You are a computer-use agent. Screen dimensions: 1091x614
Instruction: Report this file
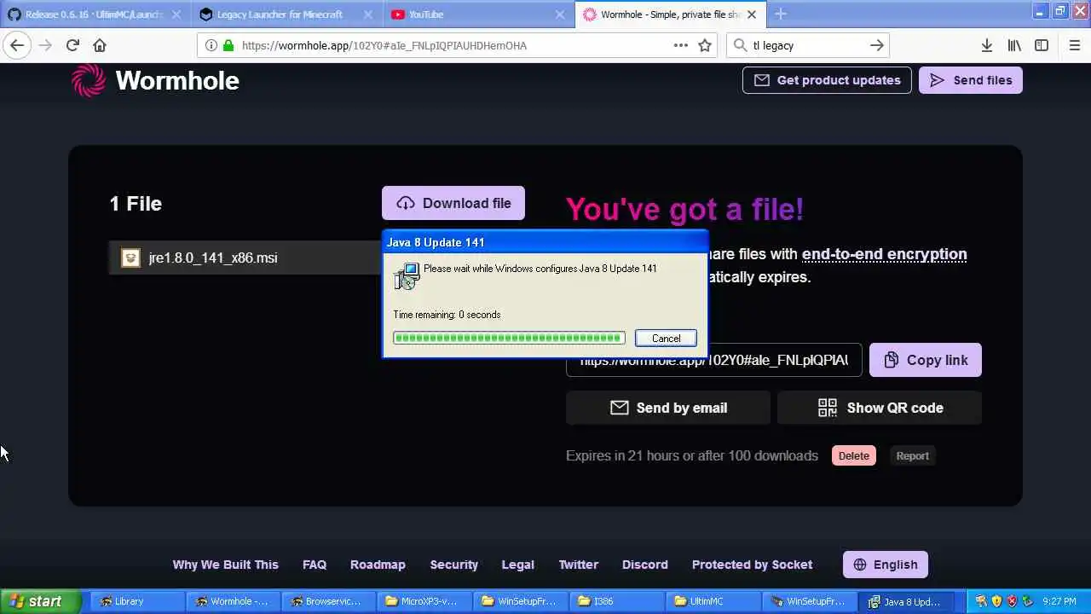point(912,455)
